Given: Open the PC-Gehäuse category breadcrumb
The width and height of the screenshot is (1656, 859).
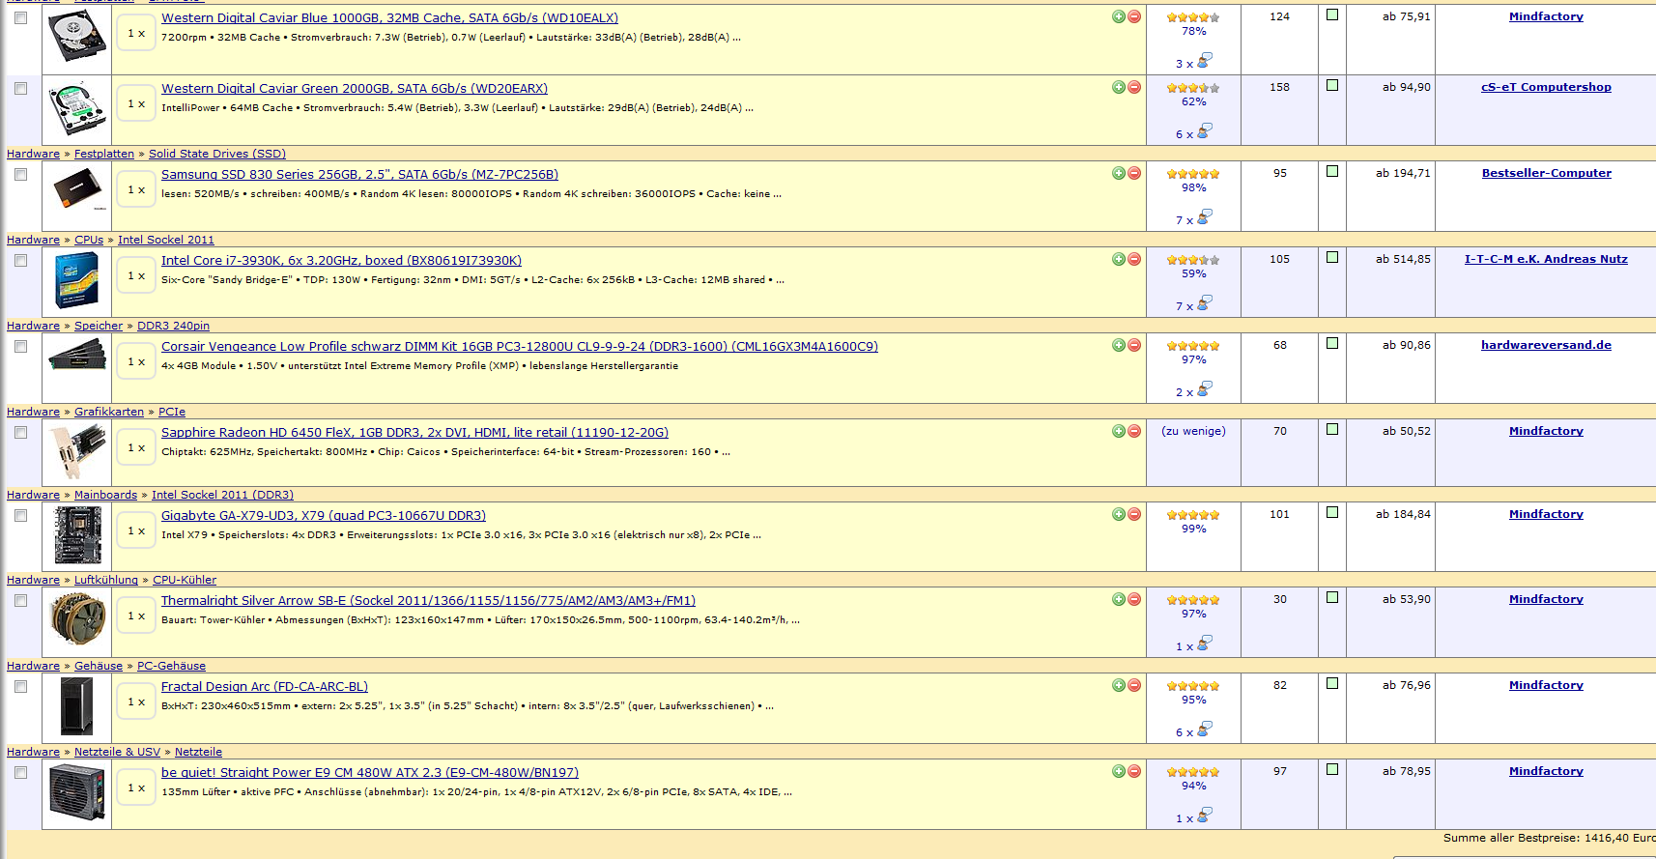Looking at the screenshot, I should [x=171, y=666].
